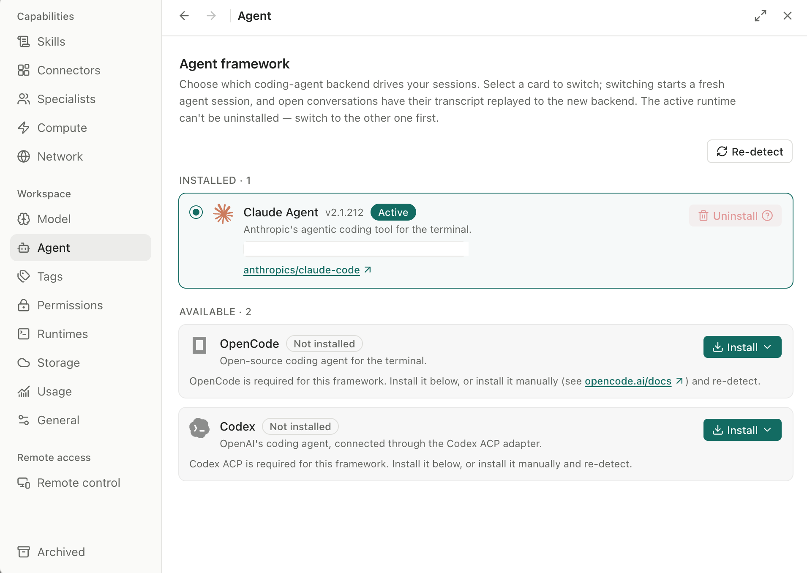Click the Claude Agent starburst logo
This screenshot has width=807, height=573.
coord(223,213)
